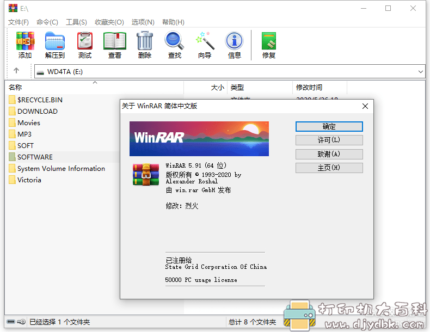This screenshot has width=430, height=332.
Task: Click the selected SOFTWARE folder icon
Action: [x=12, y=157]
